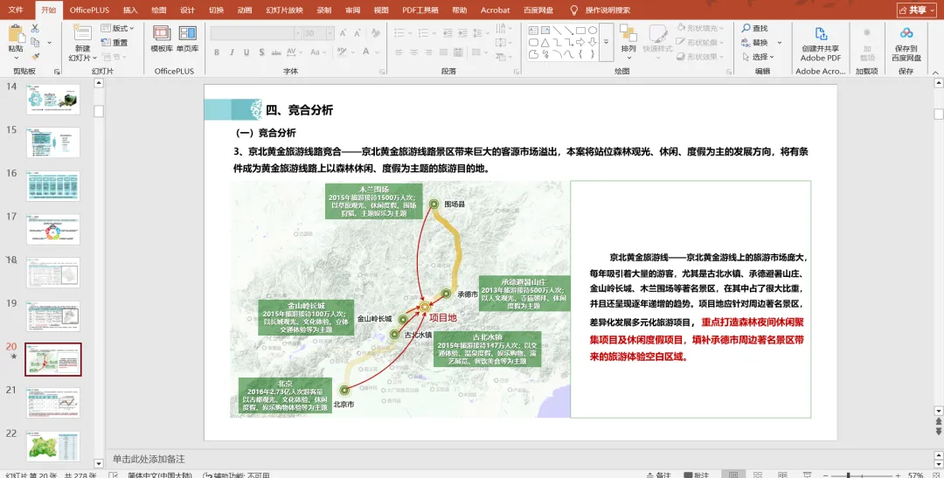Select the triangle shape in gallery
944x478 pixels.
click(545, 42)
